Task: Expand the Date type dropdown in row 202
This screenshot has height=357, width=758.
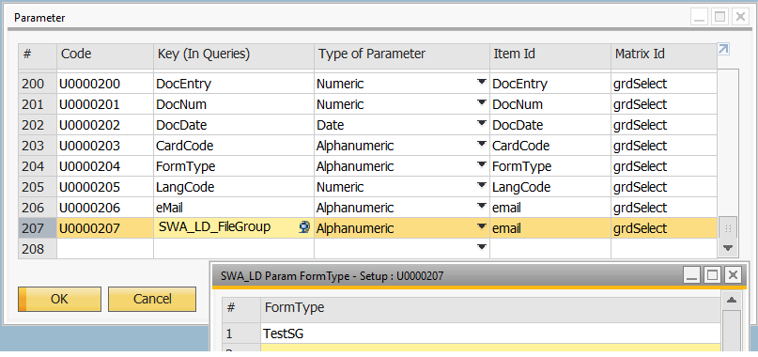Action: 482,124
